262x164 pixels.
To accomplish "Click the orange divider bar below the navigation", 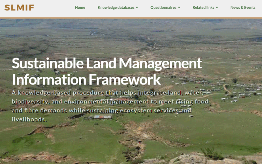I will (x=131, y=18).
